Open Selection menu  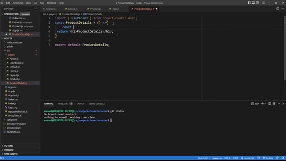[x=18, y=3]
